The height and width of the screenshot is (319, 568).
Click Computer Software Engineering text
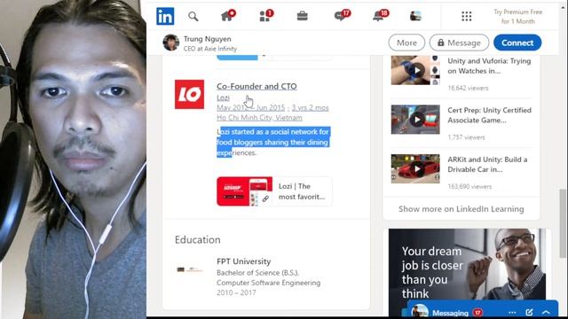268,283
